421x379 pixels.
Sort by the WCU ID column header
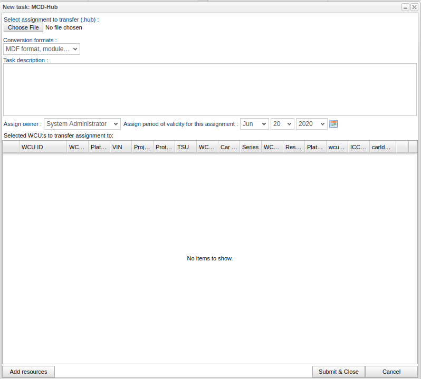pyautogui.click(x=43, y=147)
